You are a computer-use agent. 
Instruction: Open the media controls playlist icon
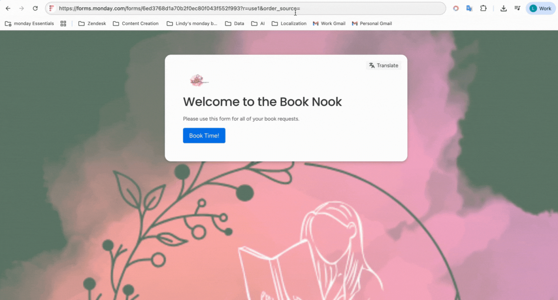point(517,8)
